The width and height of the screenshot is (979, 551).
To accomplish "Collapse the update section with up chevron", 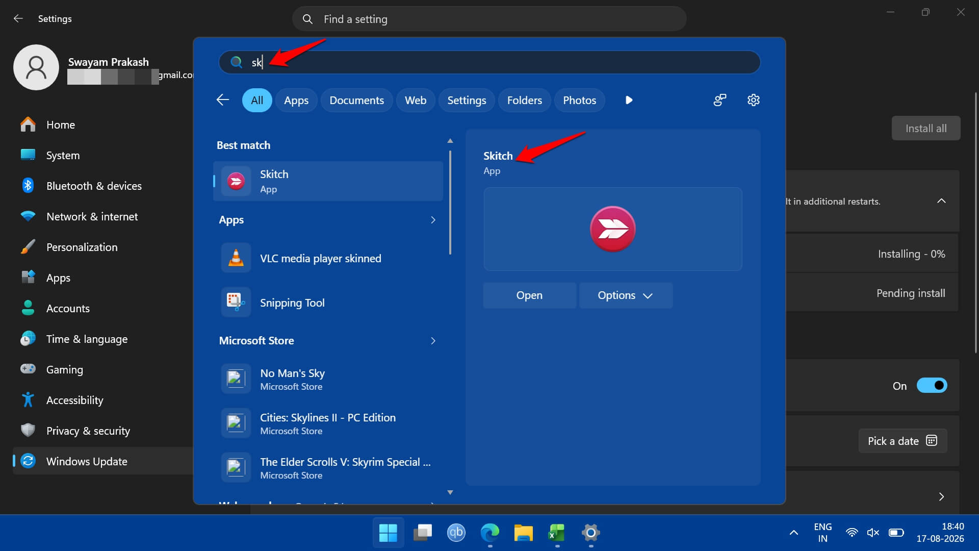I will point(941,201).
